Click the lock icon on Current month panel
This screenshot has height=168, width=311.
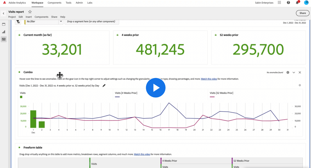coord(19,35)
